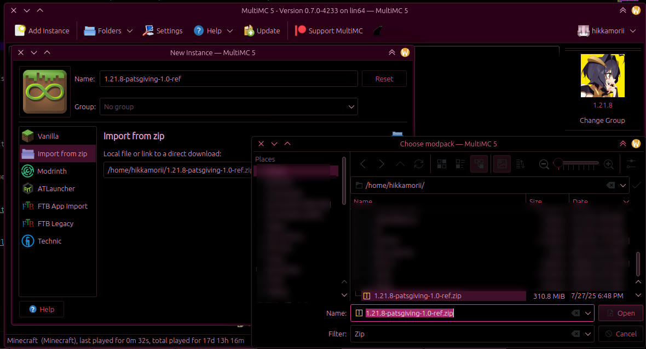
Task: Select the Vanilla source in the list
Action: [x=57, y=136]
